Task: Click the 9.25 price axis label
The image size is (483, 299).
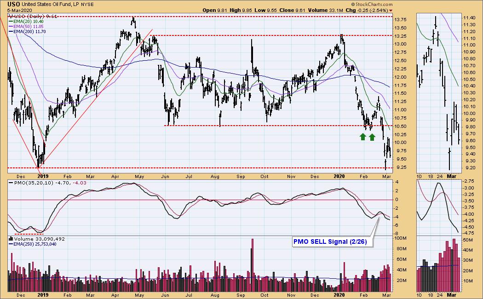Action: coord(401,167)
